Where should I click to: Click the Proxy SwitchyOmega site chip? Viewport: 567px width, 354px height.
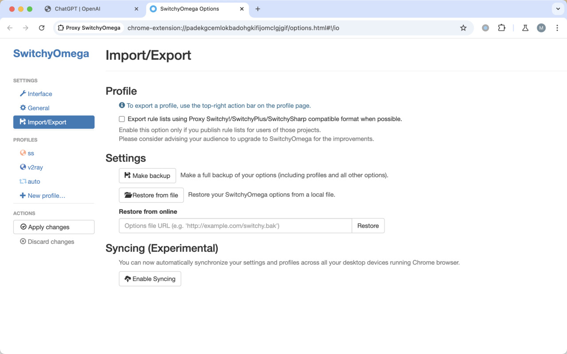pyautogui.click(x=89, y=28)
